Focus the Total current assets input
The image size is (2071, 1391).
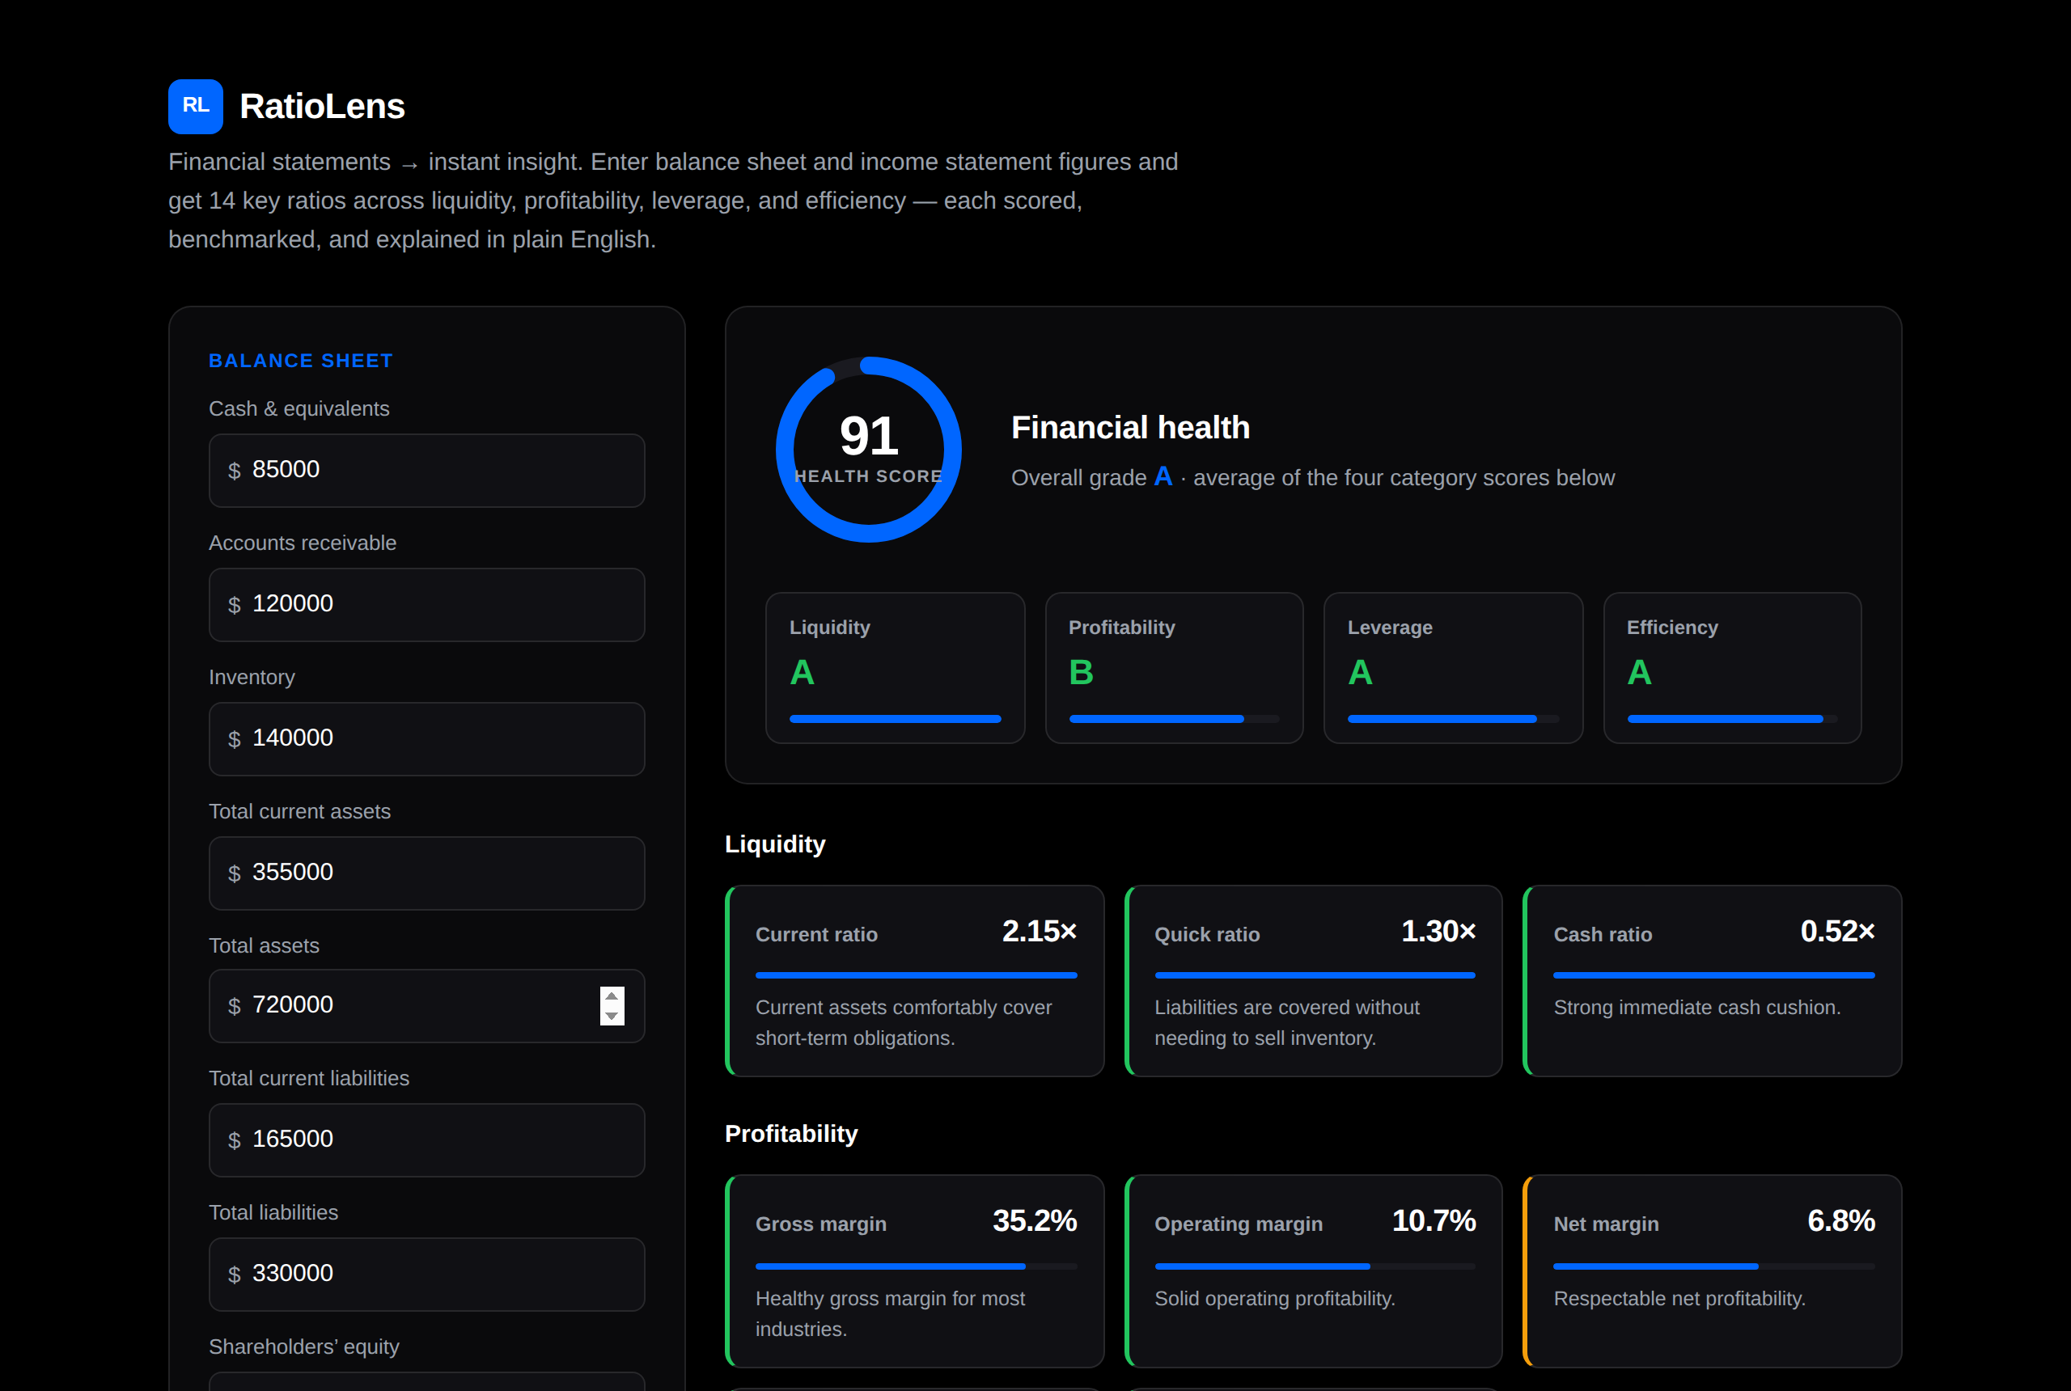[x=427, y=873]
